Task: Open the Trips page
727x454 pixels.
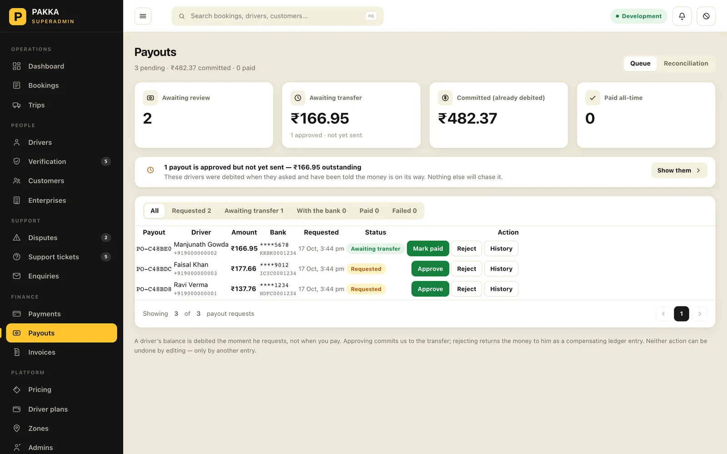Action: point(62,105)
